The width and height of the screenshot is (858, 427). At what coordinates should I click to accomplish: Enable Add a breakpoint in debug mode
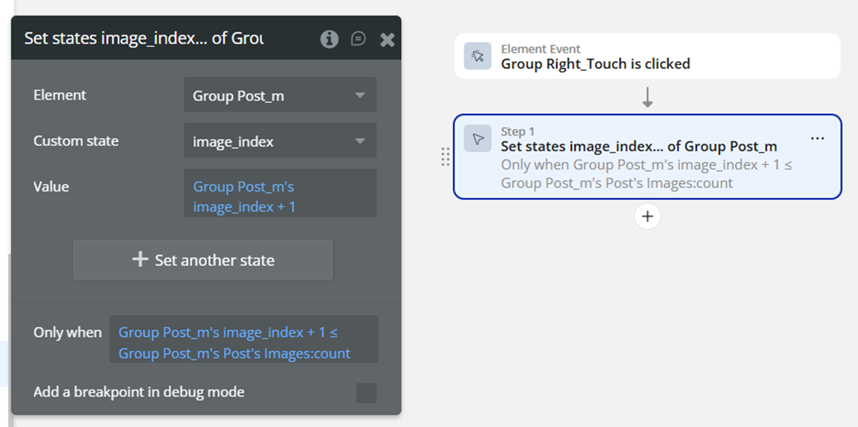pyautogui.click(x=366, y=392)
